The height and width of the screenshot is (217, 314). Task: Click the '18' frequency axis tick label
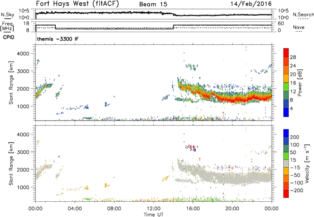tap(26, 24)
